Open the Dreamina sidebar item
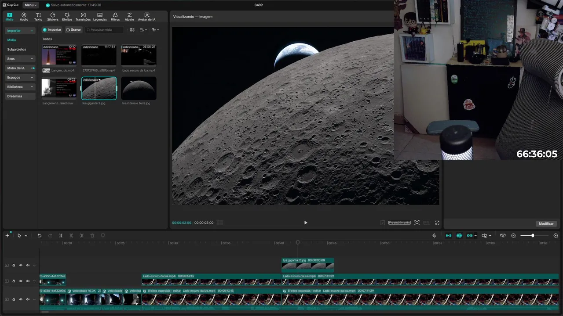 [20, 96]
